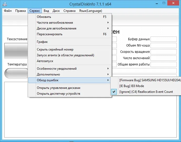This screenshot has width=181, height=142.
Task: Click the Общее время работы field
Action: 164,64
